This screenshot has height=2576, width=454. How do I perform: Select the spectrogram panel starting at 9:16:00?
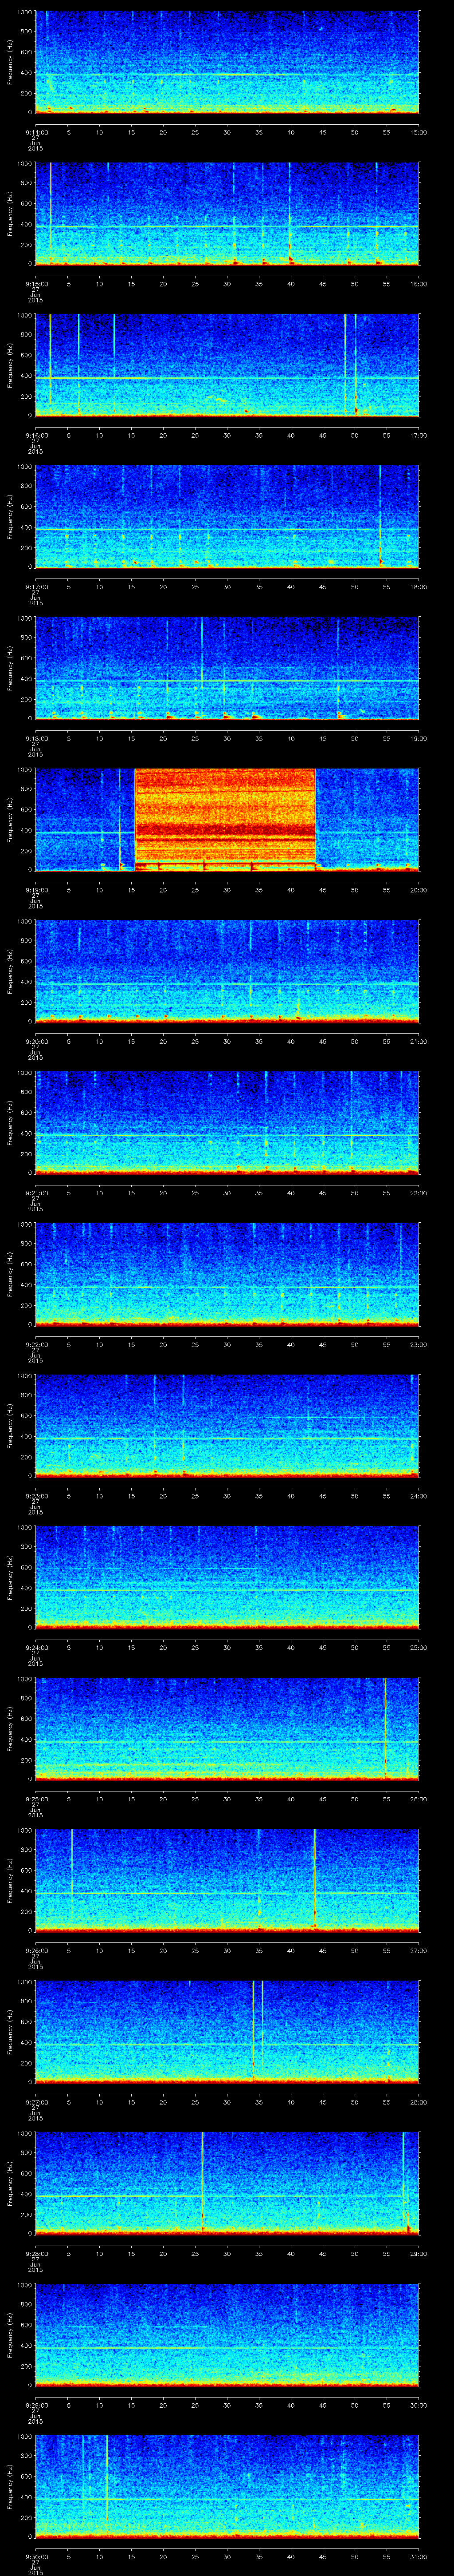[227, 365]
